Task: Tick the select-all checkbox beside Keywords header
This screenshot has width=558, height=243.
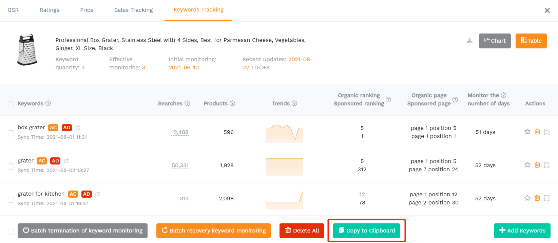Action: point(11,104)
